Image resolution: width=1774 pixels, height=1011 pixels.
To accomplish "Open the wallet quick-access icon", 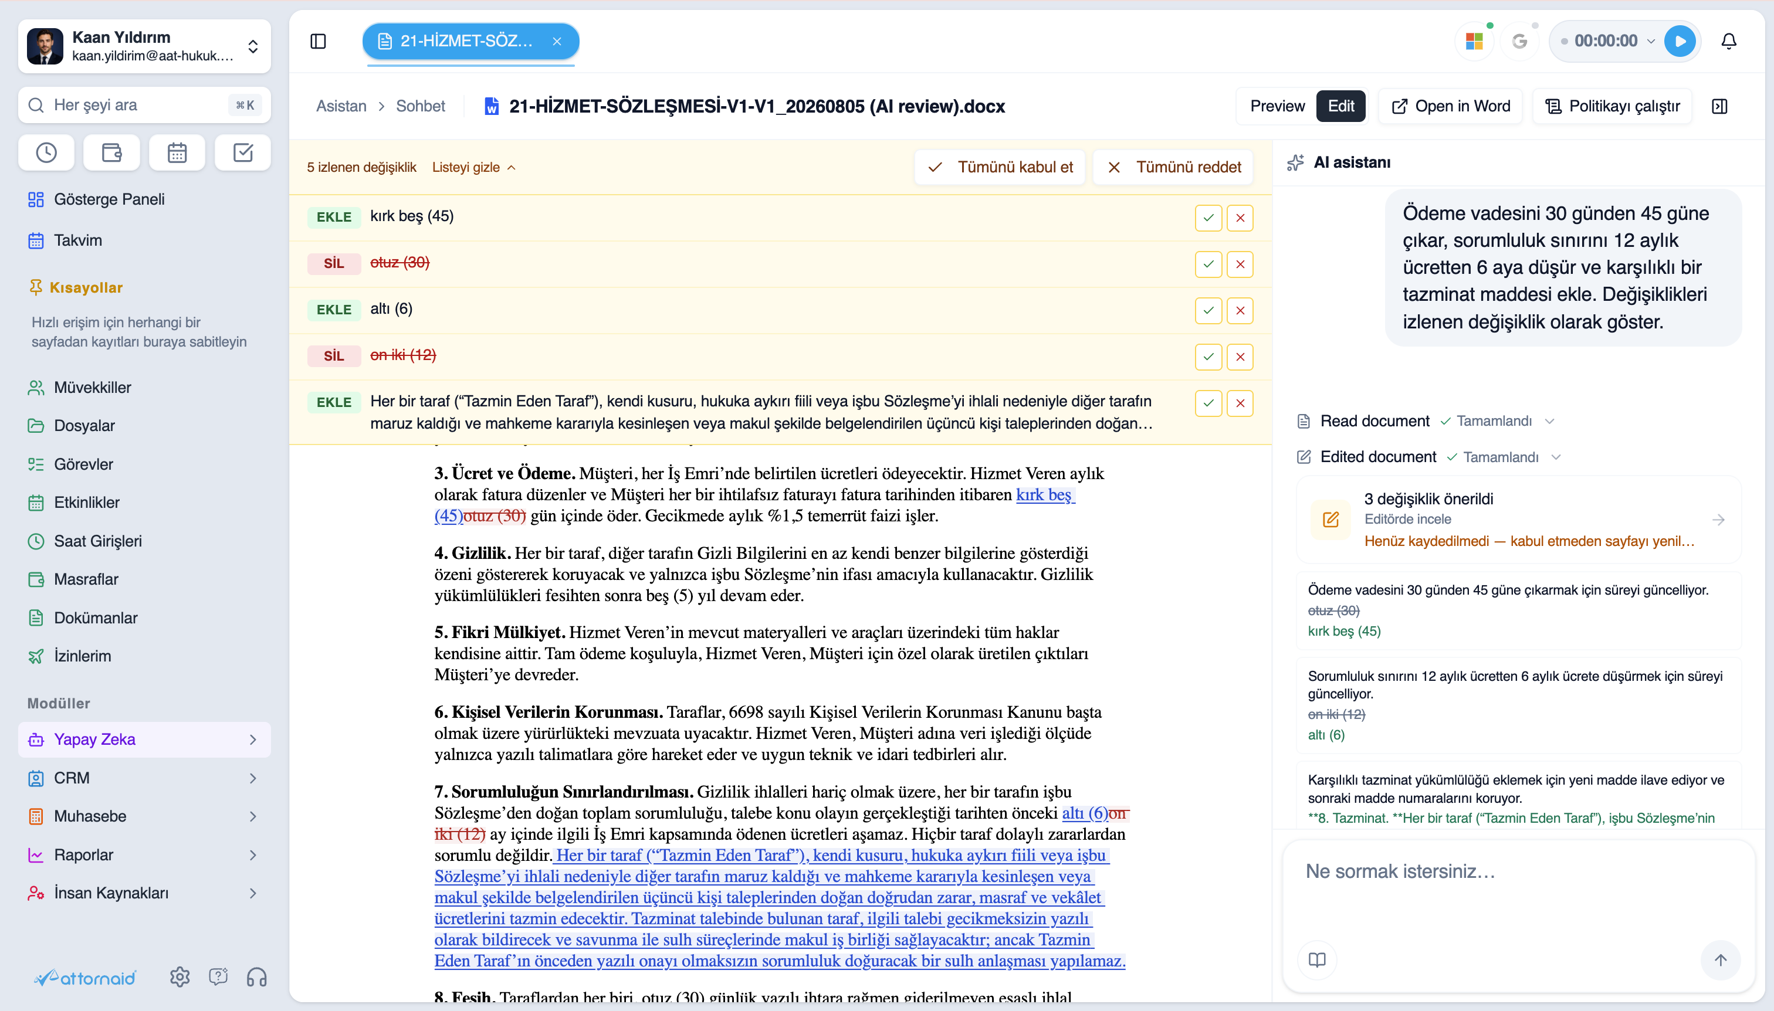I will [112, 152].
